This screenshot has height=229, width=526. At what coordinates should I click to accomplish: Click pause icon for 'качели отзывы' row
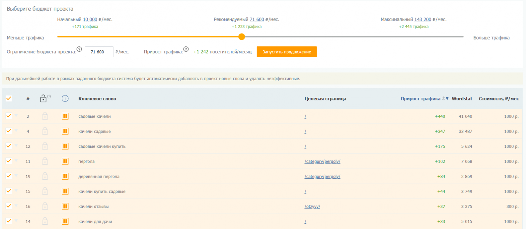[x=65, y=206]
